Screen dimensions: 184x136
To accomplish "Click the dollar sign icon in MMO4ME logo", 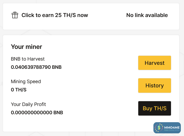I will [159, 127].
